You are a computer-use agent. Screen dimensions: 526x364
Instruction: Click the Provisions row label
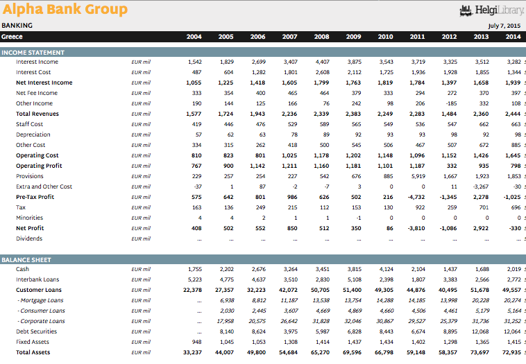click(x=30, y=176)
